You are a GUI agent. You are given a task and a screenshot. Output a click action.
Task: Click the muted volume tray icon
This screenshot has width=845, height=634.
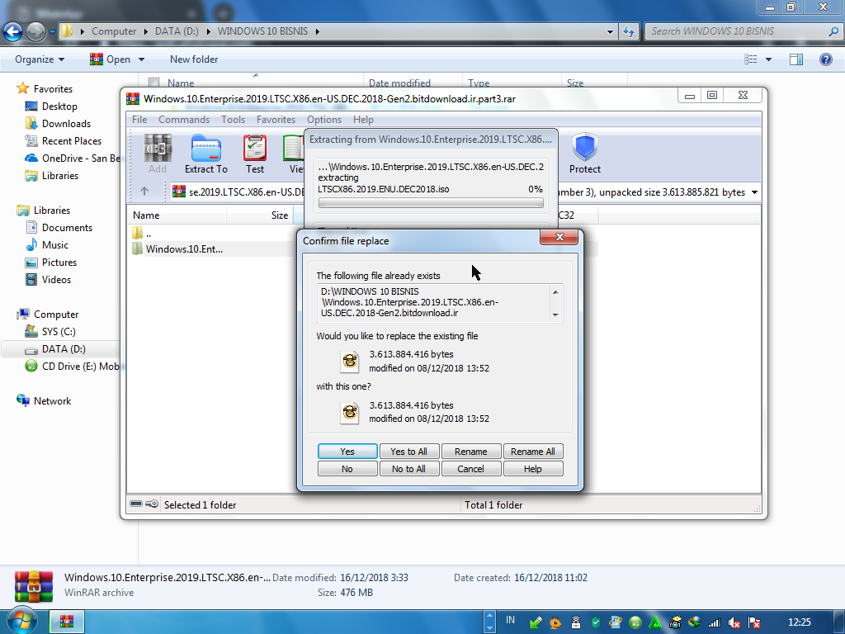coord(734,622)
